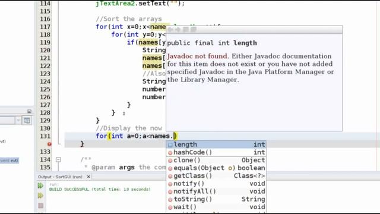The width and height of the screenshot is (380, 214).
Task: Select highlighted 'evt)' item in navigator
Action: 9,160
